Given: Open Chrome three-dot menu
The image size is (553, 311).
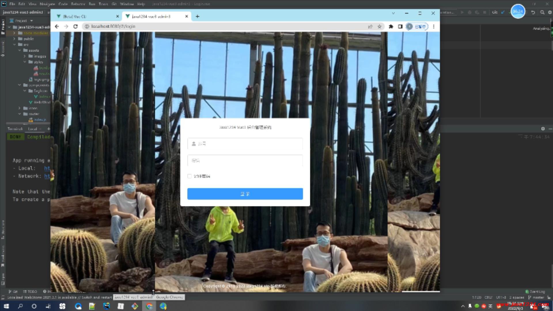Looking at the screenshot, I should [433, 26].
